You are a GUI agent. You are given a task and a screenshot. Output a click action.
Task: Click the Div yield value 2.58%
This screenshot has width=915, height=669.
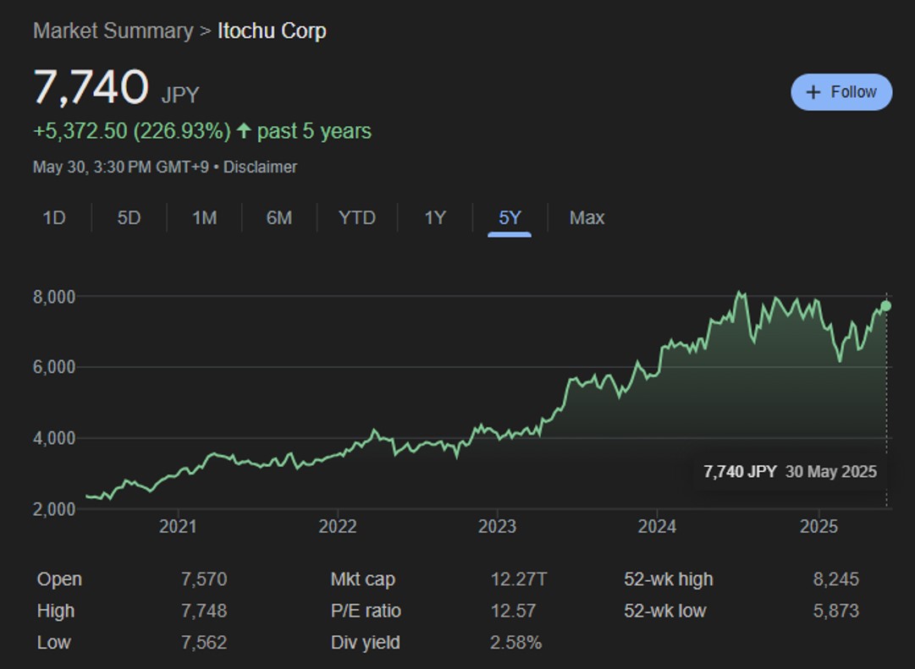[x=515, y=642]
